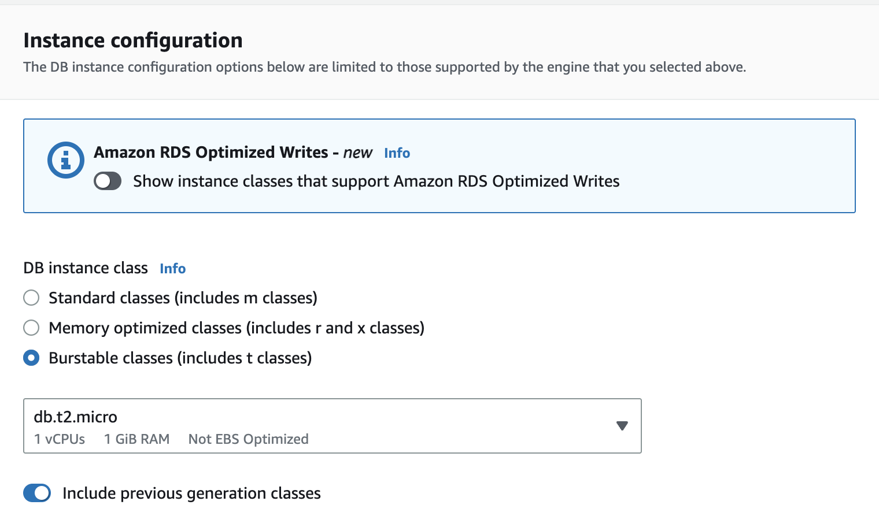Screen dimensions: 879x527
Task: Enable the RDS Optimized Writes instance classes toggle
Action: pos(108,181)
